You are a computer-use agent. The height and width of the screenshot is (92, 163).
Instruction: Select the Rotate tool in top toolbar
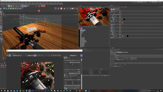point(14,6)
